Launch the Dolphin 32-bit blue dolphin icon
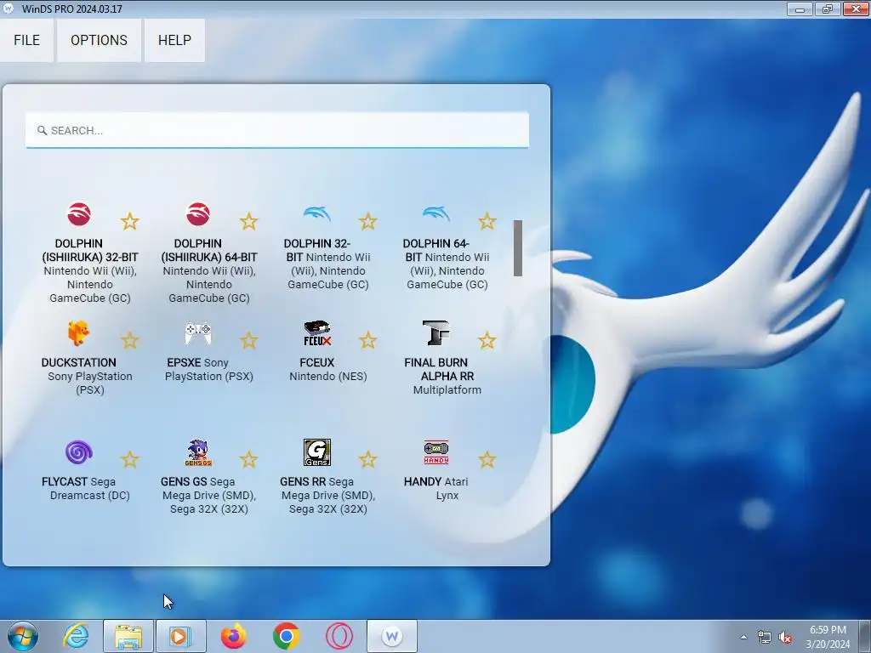 coord(317,213)
